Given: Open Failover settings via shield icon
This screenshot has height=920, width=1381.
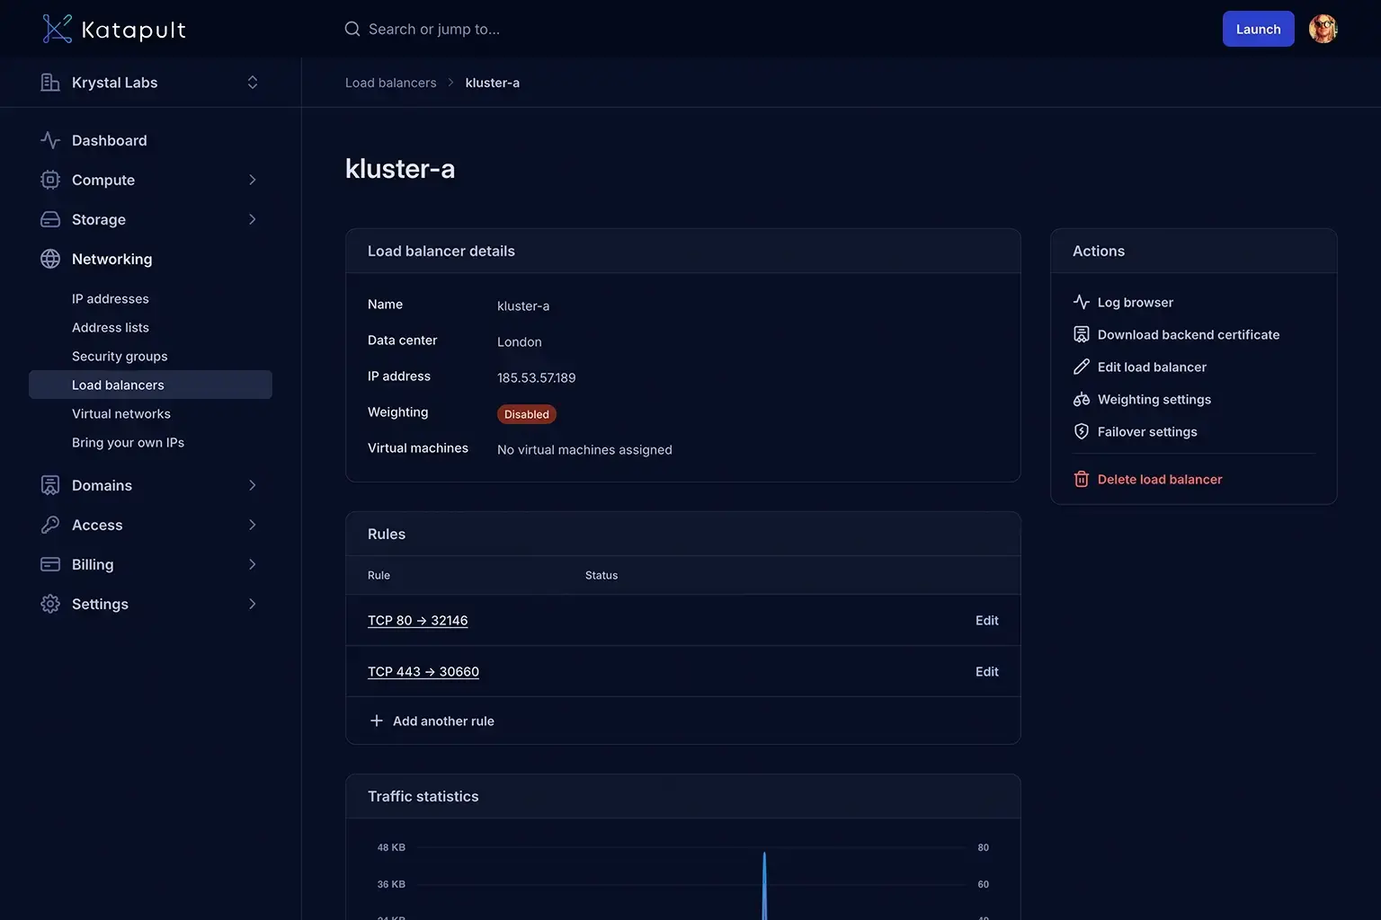Looking at the screenshot, I should click(x=1082, y=431).
